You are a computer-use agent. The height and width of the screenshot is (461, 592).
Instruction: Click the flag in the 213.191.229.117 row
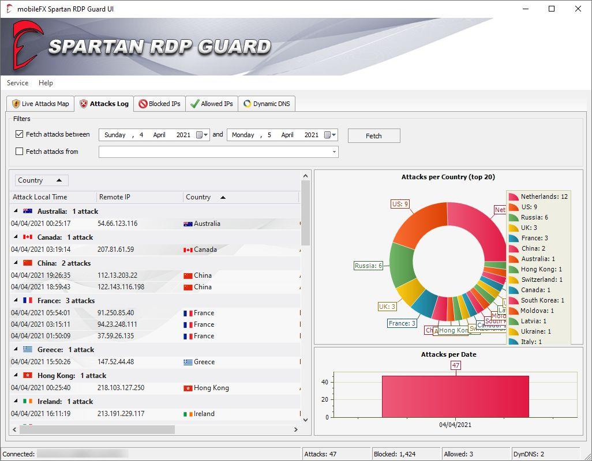coord(188,414)
